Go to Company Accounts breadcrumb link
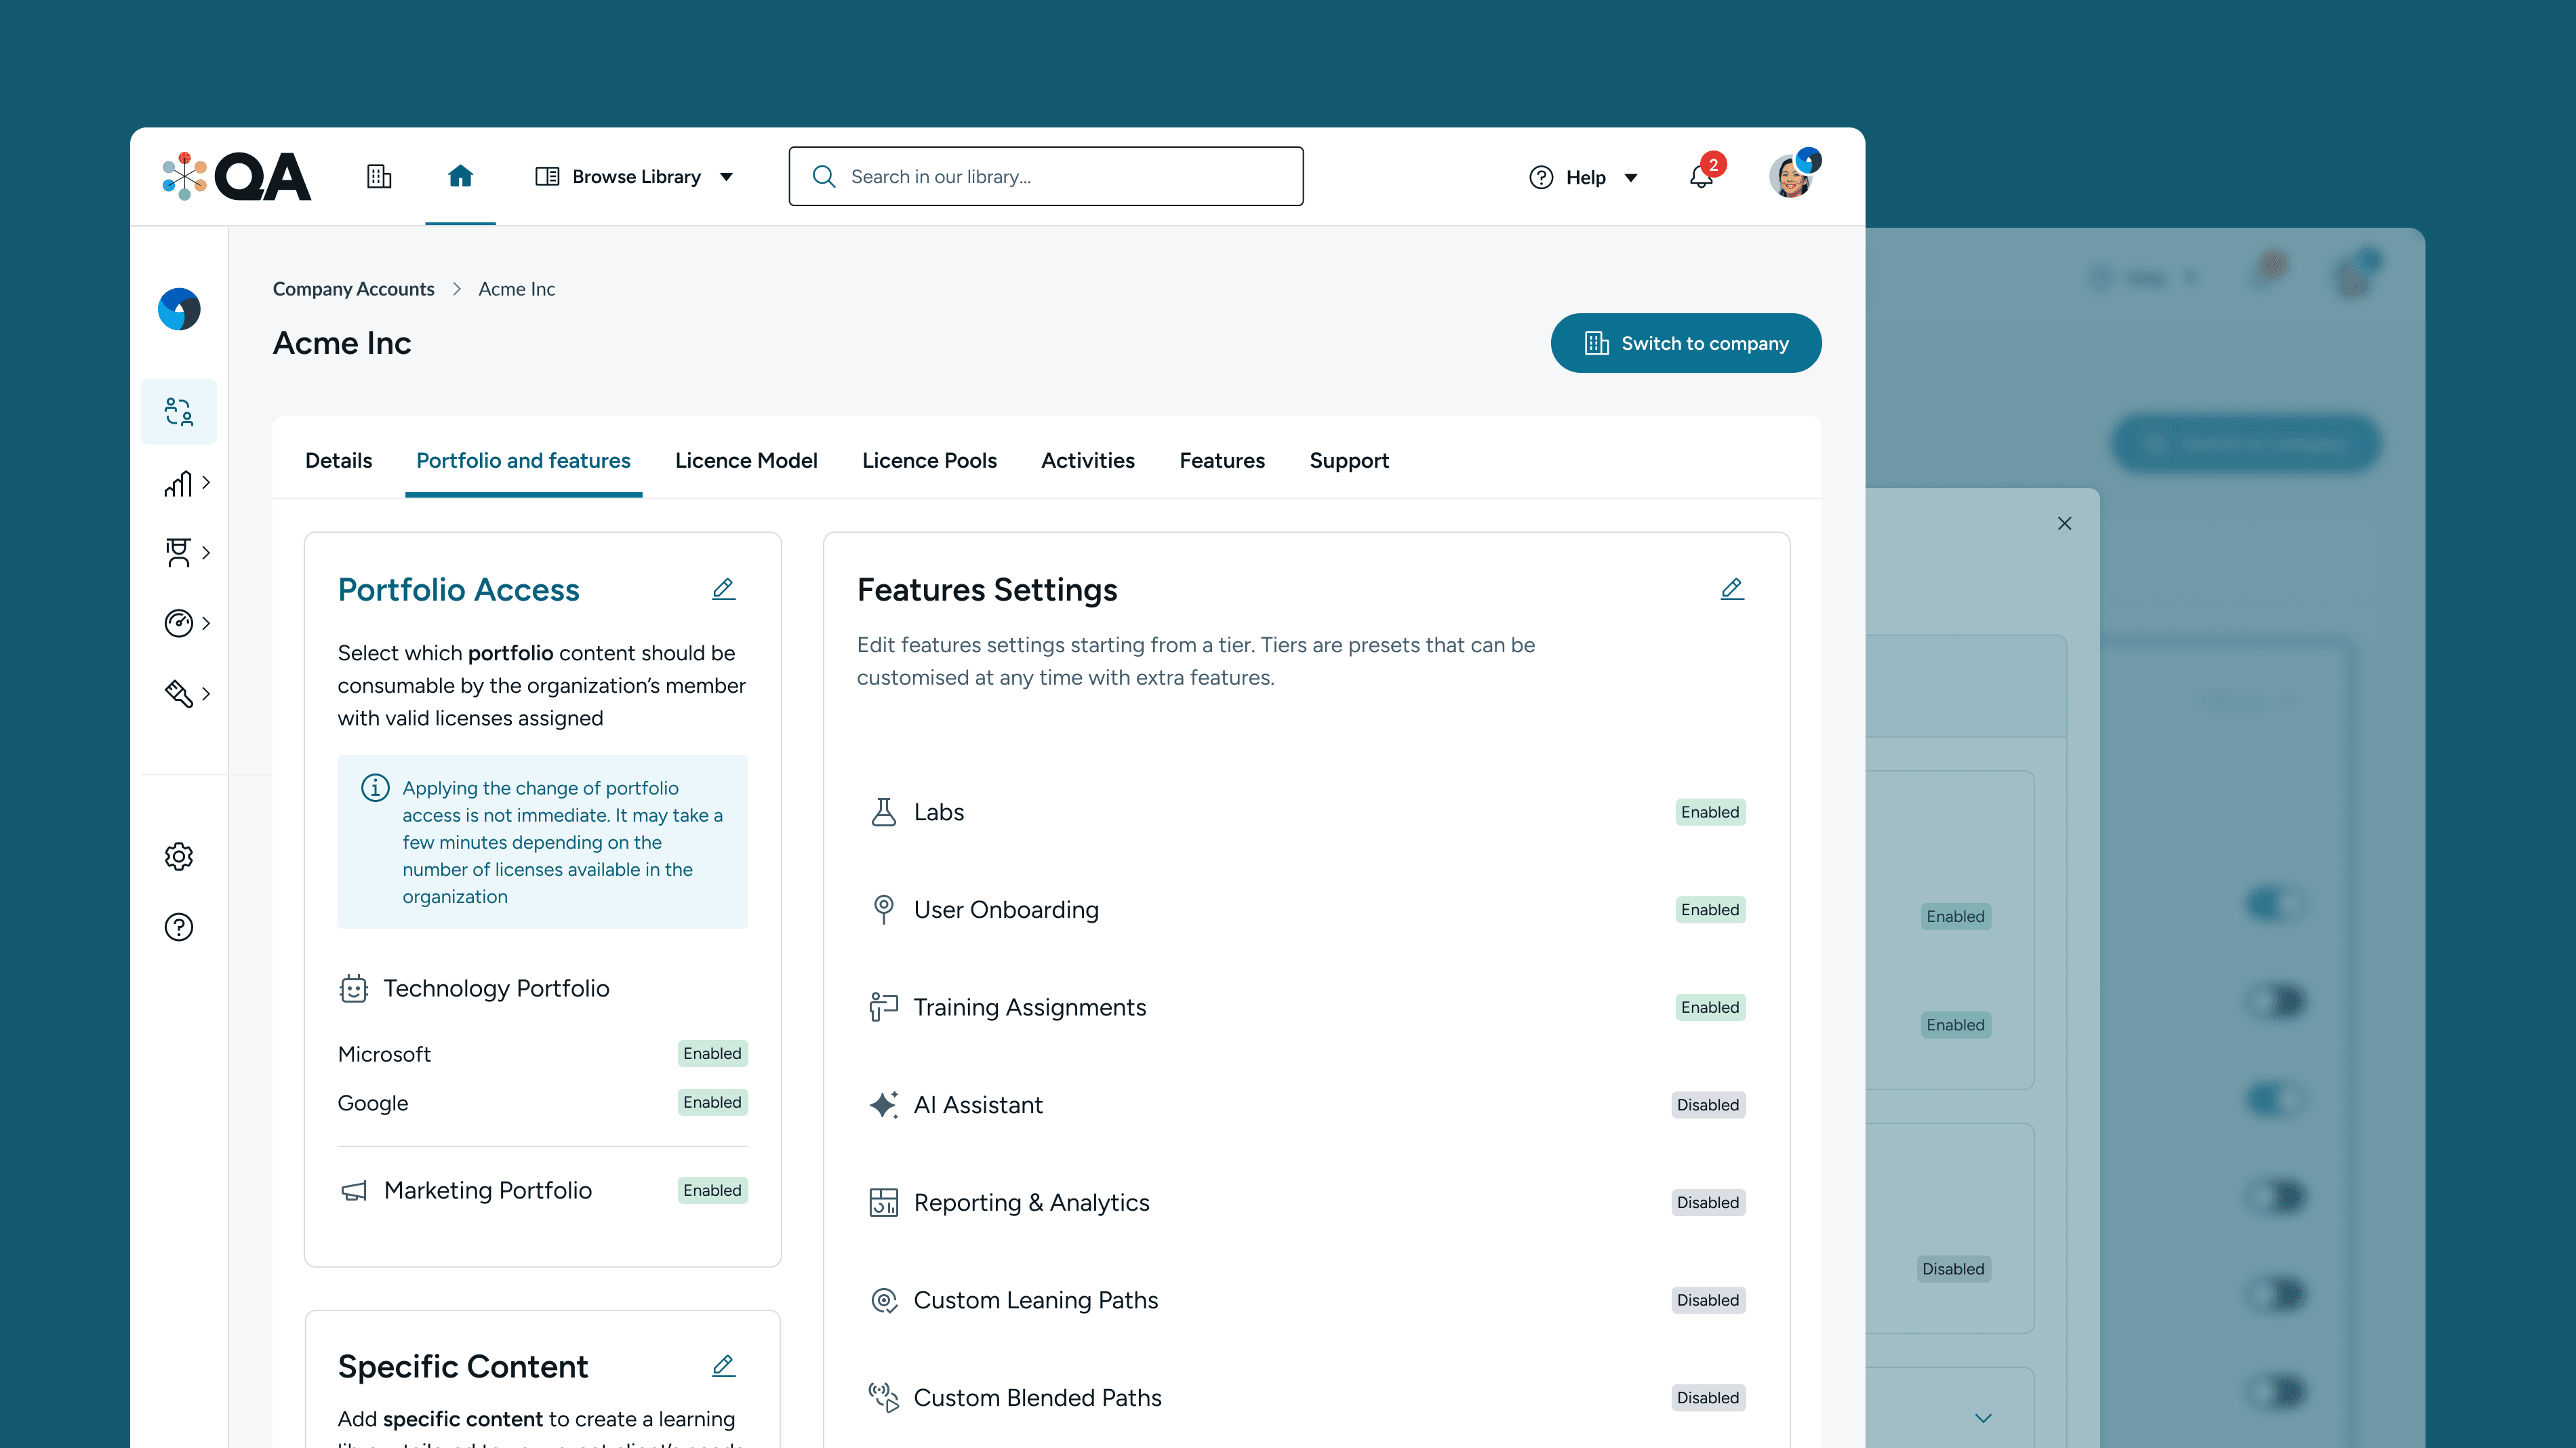Screen dimensions: 2576x1448 (x=353, y=289)
